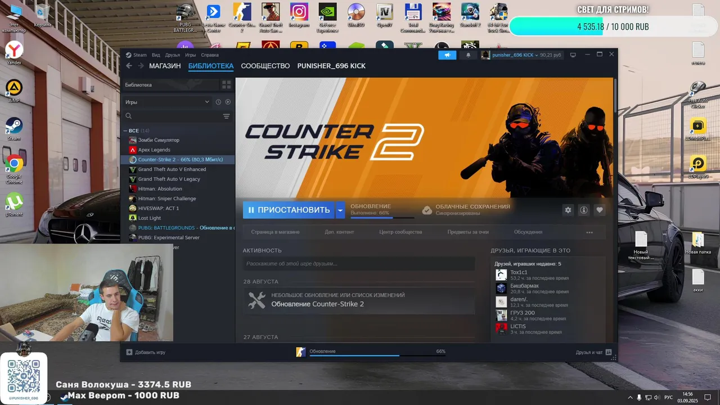This screenshot has width=720, height=405.
Task: Open Yandex browser desktop icon
Action: [x=14, y=53]
